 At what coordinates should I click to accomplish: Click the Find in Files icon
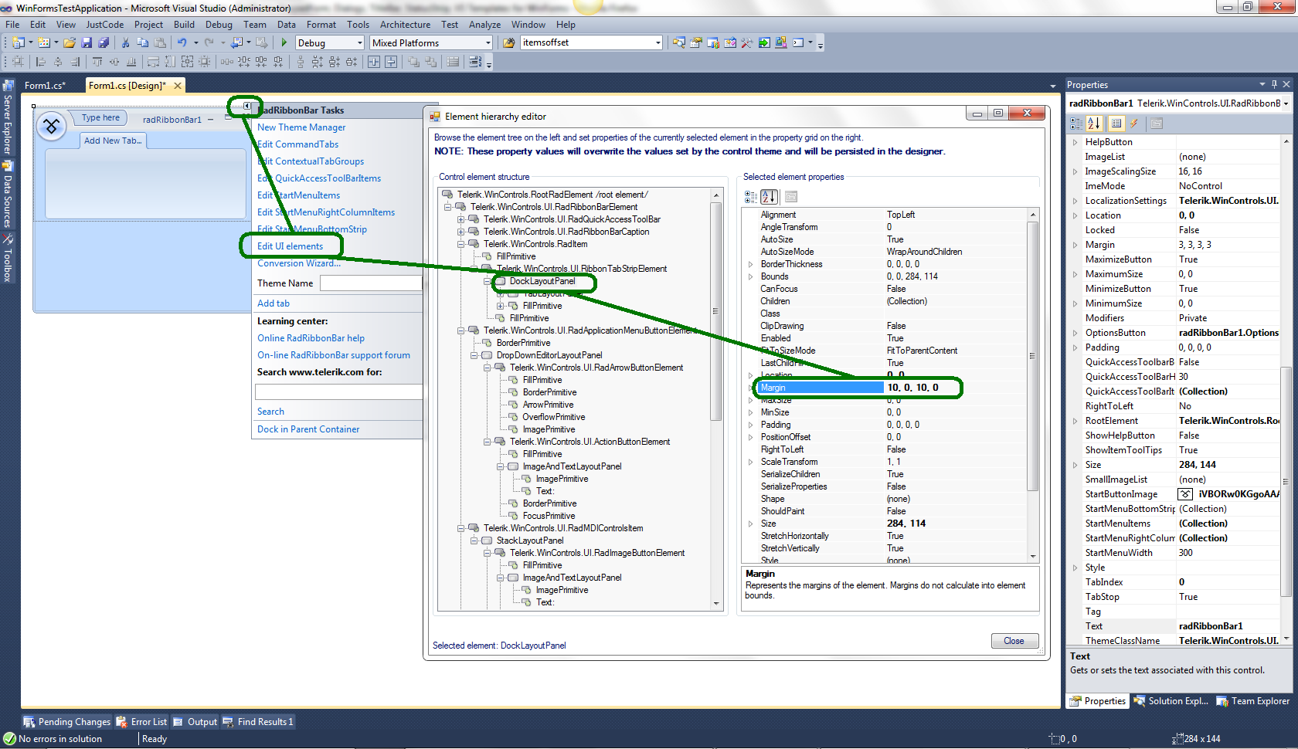point(508,42)
